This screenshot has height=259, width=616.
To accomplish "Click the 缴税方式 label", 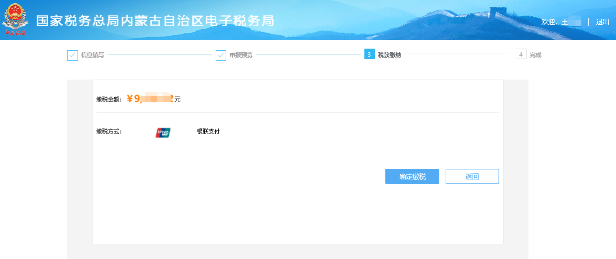I will (109, 131).
